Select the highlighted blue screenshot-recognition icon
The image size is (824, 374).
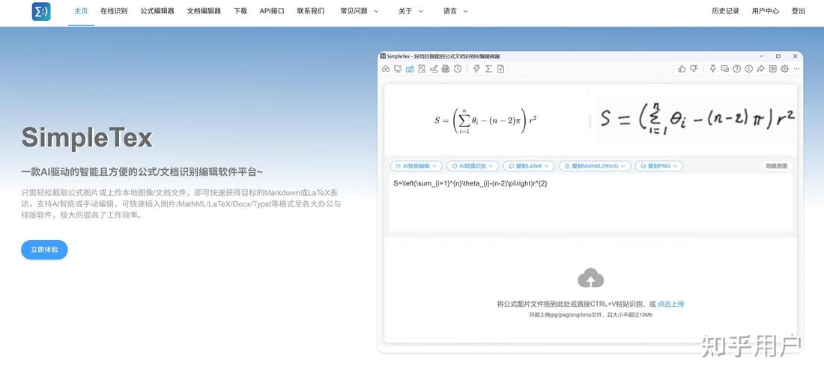point(409,69)
